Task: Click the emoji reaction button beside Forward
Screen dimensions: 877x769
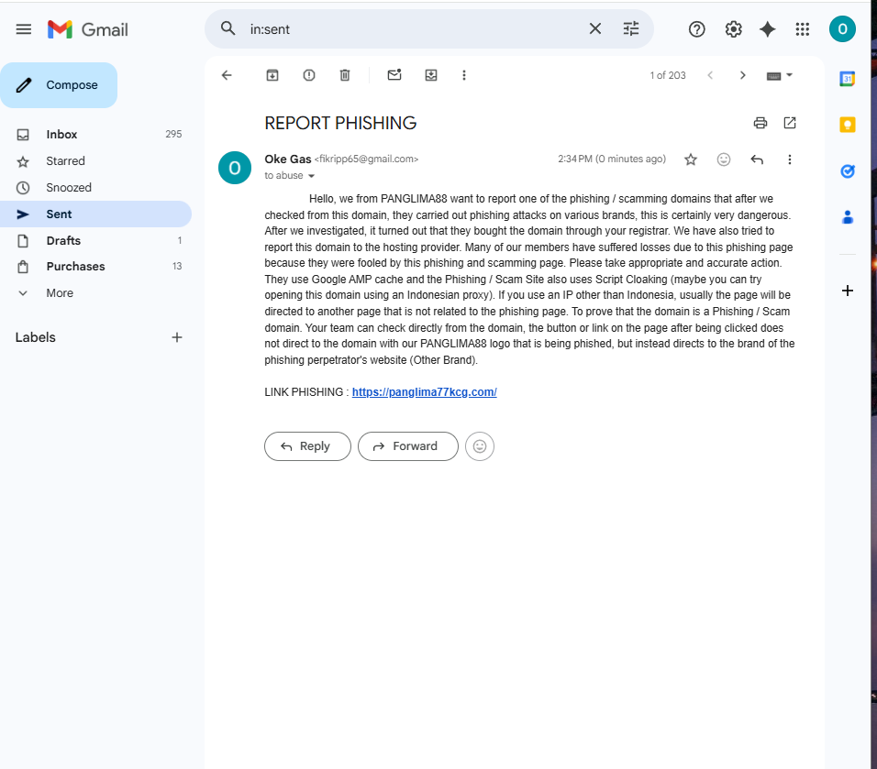Action: [x=480, y=446]
